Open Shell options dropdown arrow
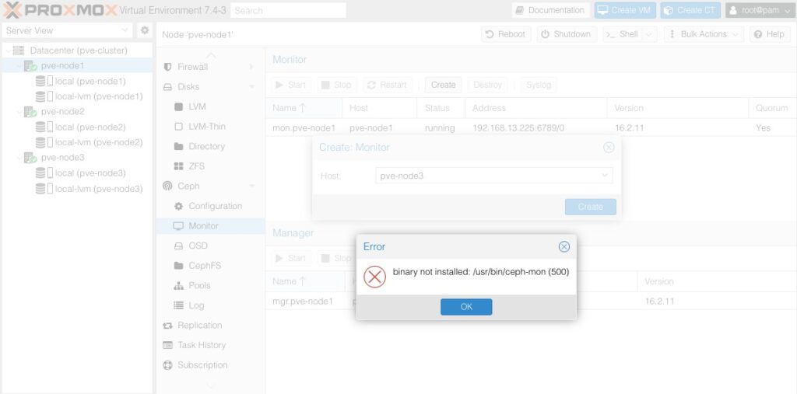Screen dimensions: 797x394 pos(649,34)
